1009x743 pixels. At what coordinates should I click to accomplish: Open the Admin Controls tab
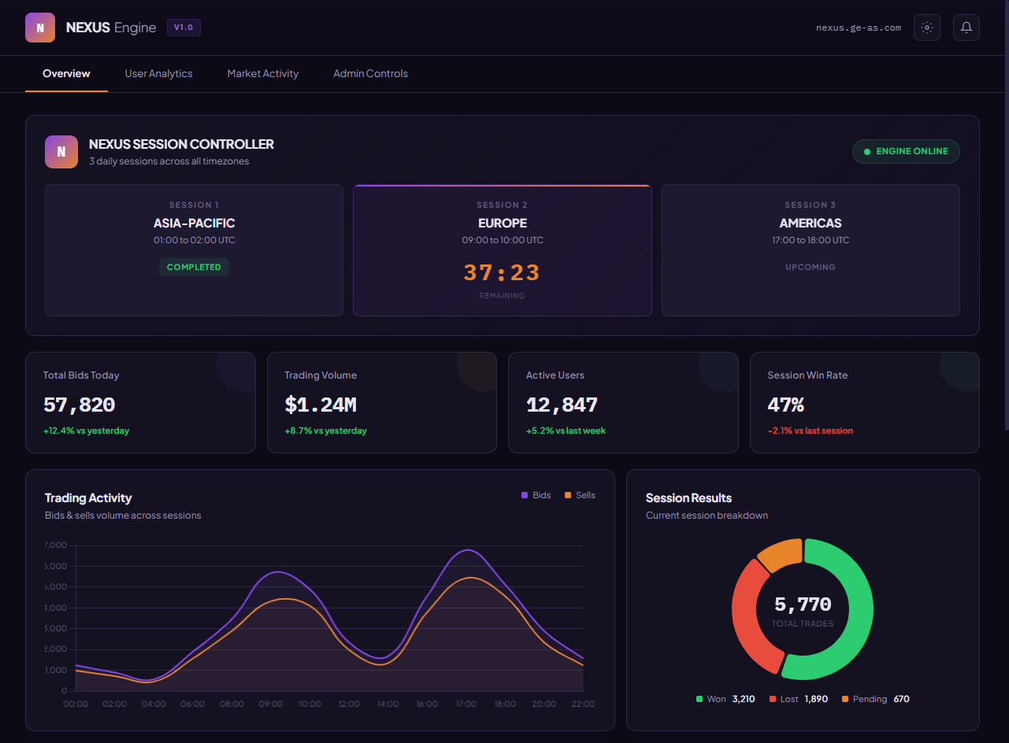[370, 73]
